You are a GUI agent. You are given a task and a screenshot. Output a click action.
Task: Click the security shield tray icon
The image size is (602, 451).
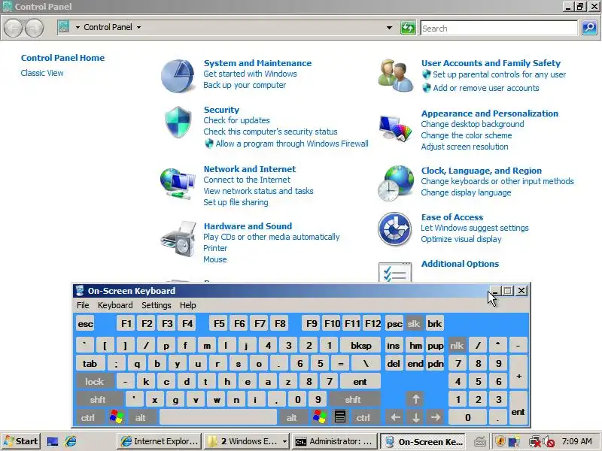point(500,441)
